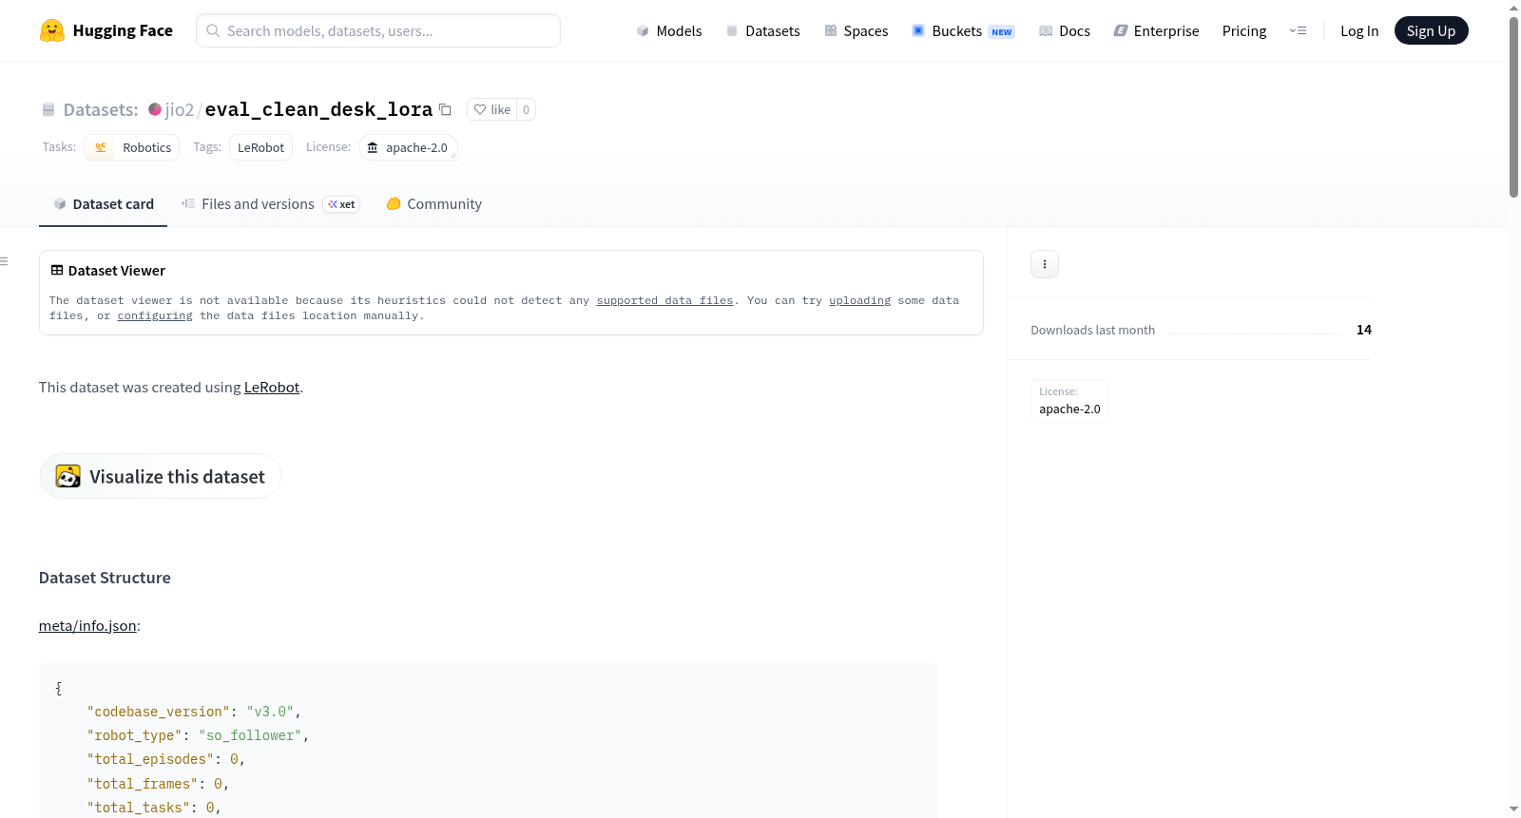This screenshot has width=1521, height=818.
Task: Click the Robotics task tag
Action: click(x=132, y=147)
